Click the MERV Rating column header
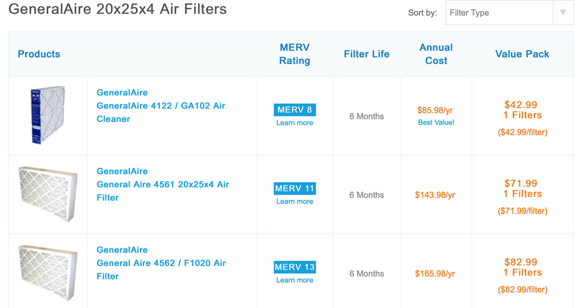Viewport: 588px width, 308px height. [294, 54]
